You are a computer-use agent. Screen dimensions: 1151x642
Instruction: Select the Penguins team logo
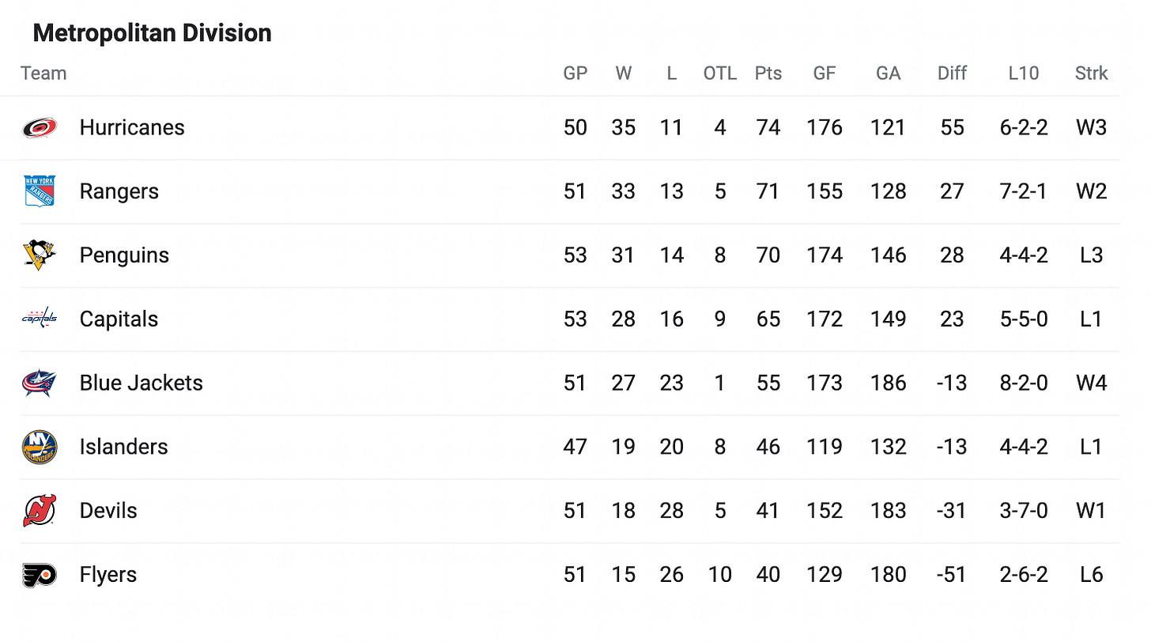(39, 255)
